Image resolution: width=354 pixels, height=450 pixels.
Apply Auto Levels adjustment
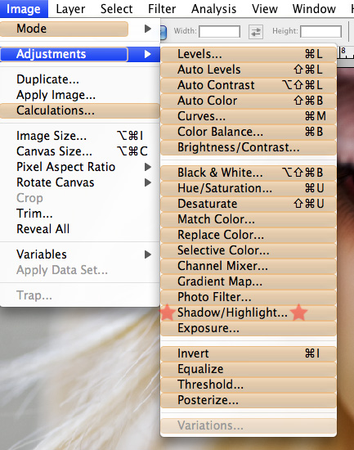pyautogui.click(x=249, y=70)
